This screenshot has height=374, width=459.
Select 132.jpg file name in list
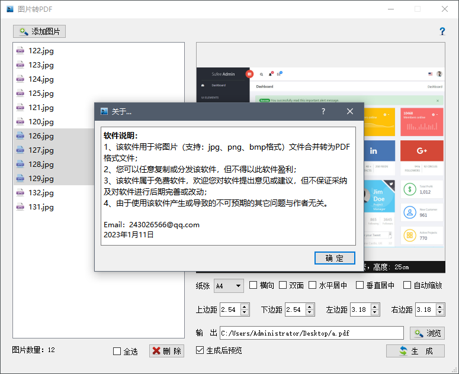pos(41,193)
